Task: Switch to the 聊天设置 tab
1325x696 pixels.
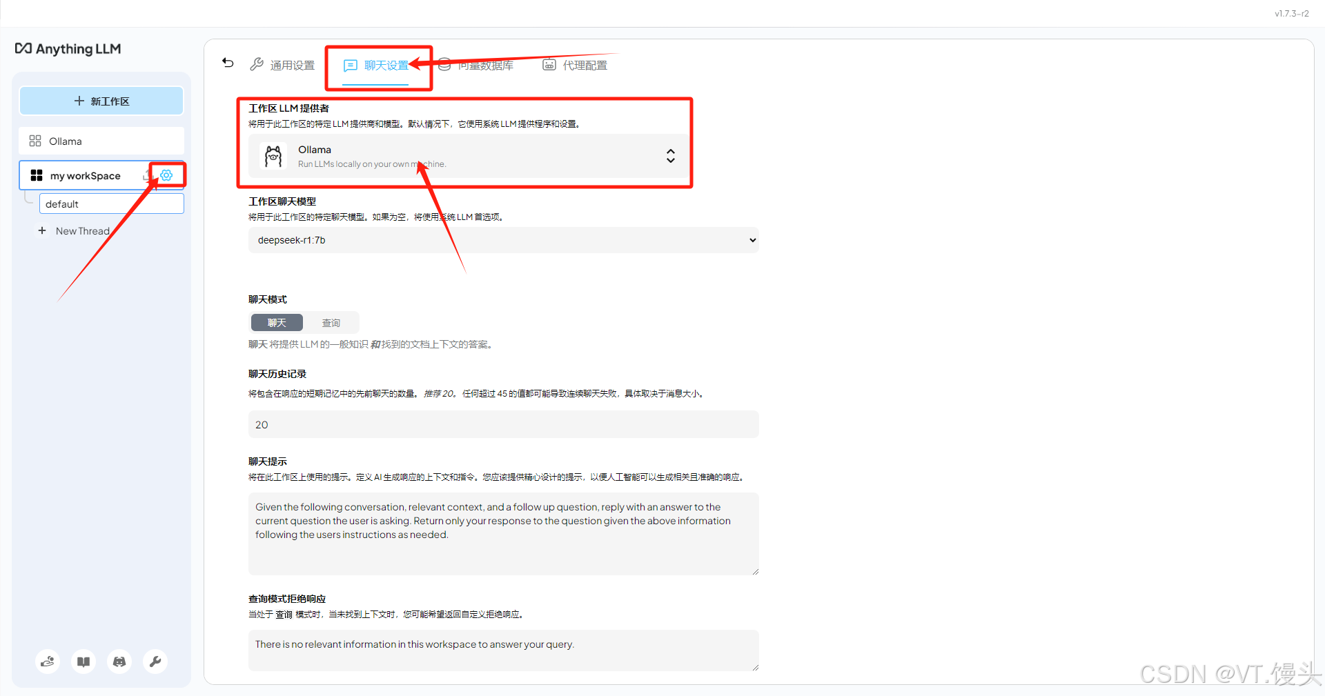Action: coord(376,65)
